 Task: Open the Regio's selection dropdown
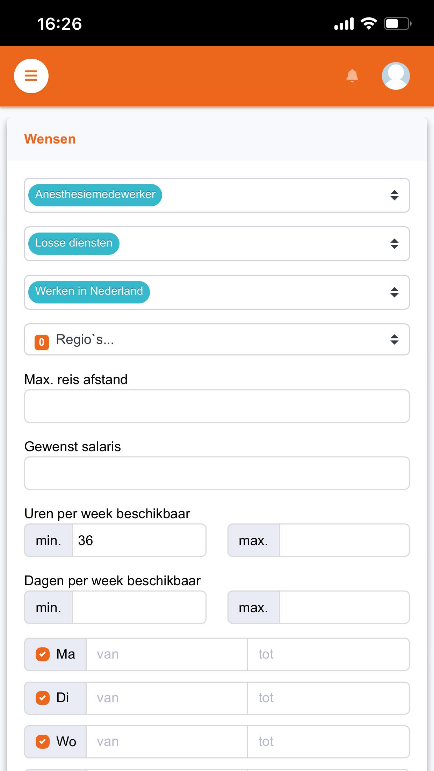pyautogui.click(x=217, y=339)
